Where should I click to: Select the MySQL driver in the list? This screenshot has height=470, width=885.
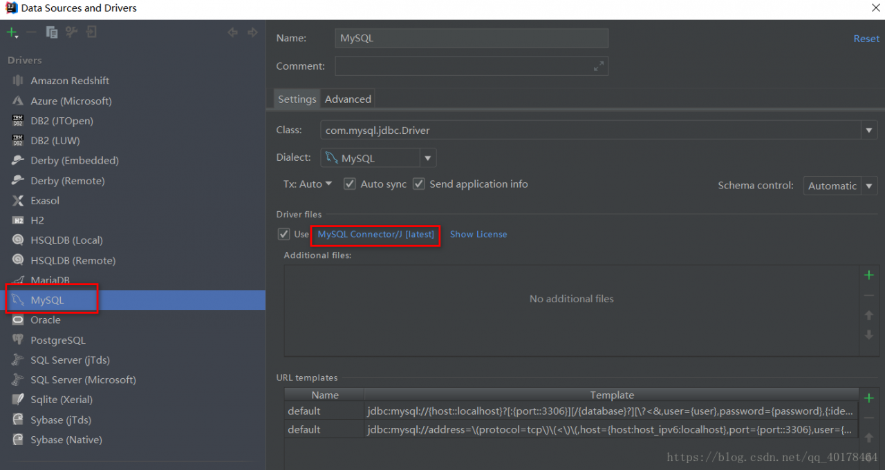tap(133, 300)
